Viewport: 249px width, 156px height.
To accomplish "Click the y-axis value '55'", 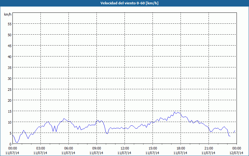I will (x=10, y=24).
